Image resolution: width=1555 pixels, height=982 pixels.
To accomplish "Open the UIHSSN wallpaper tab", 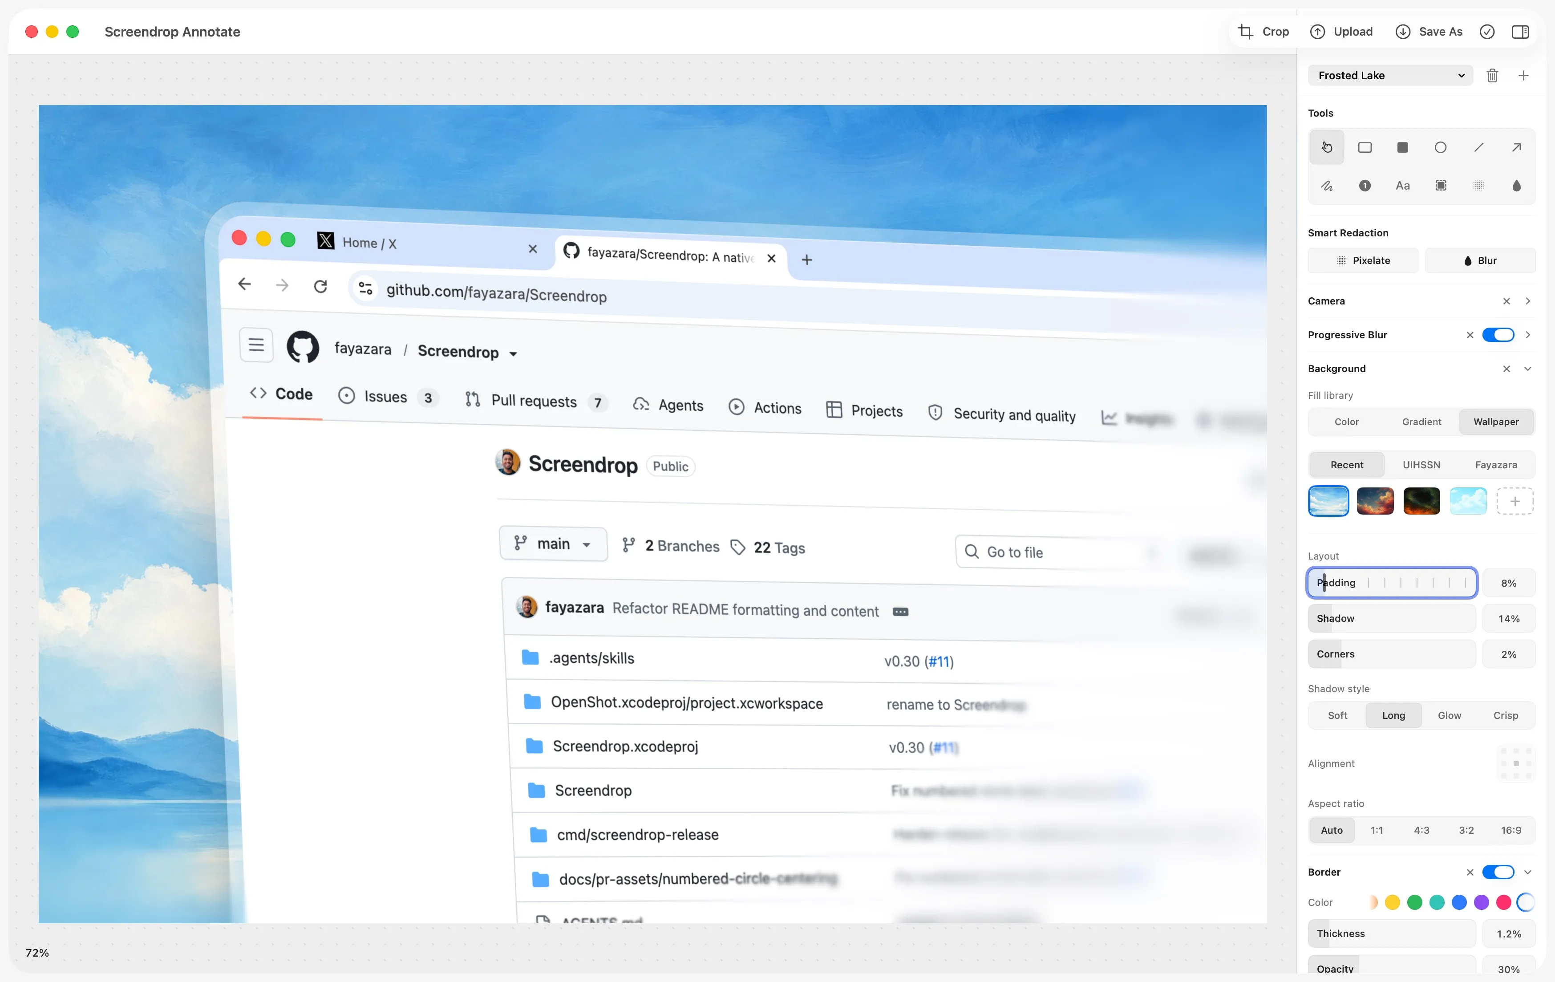I will 1421,464.
